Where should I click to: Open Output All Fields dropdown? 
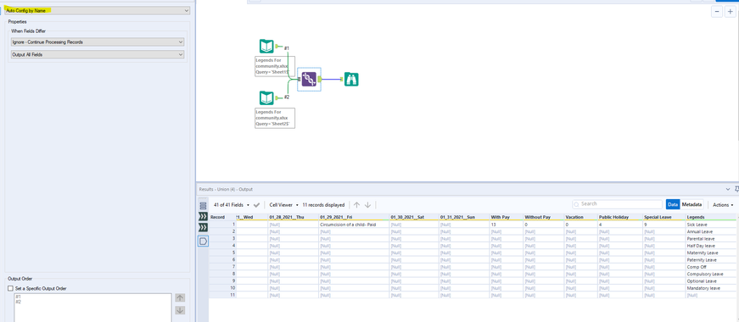click(98, 54)
